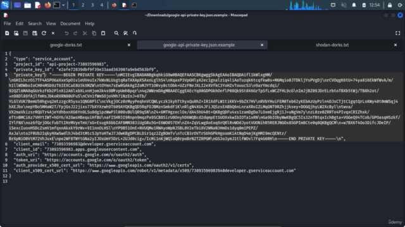Close the google-dorks.txt tab
The height and width of the screenshot is (227, 405).
coord(129,45)
